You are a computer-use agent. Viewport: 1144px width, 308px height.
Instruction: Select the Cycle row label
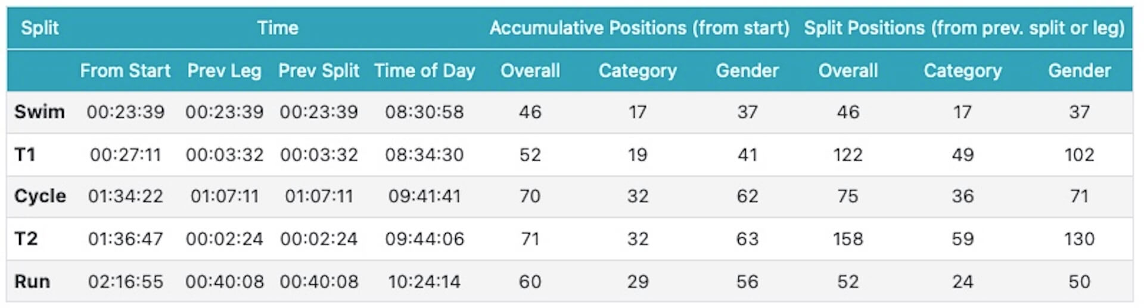pos(40,196)
